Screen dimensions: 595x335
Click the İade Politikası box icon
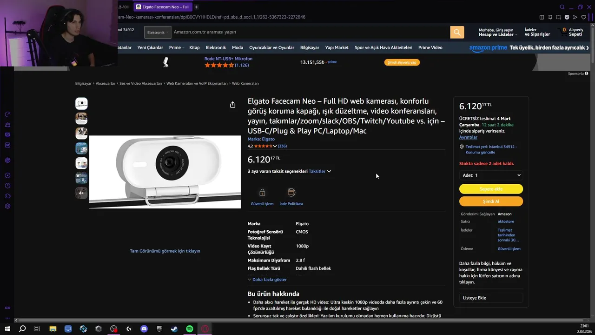(x=291, y=192)
